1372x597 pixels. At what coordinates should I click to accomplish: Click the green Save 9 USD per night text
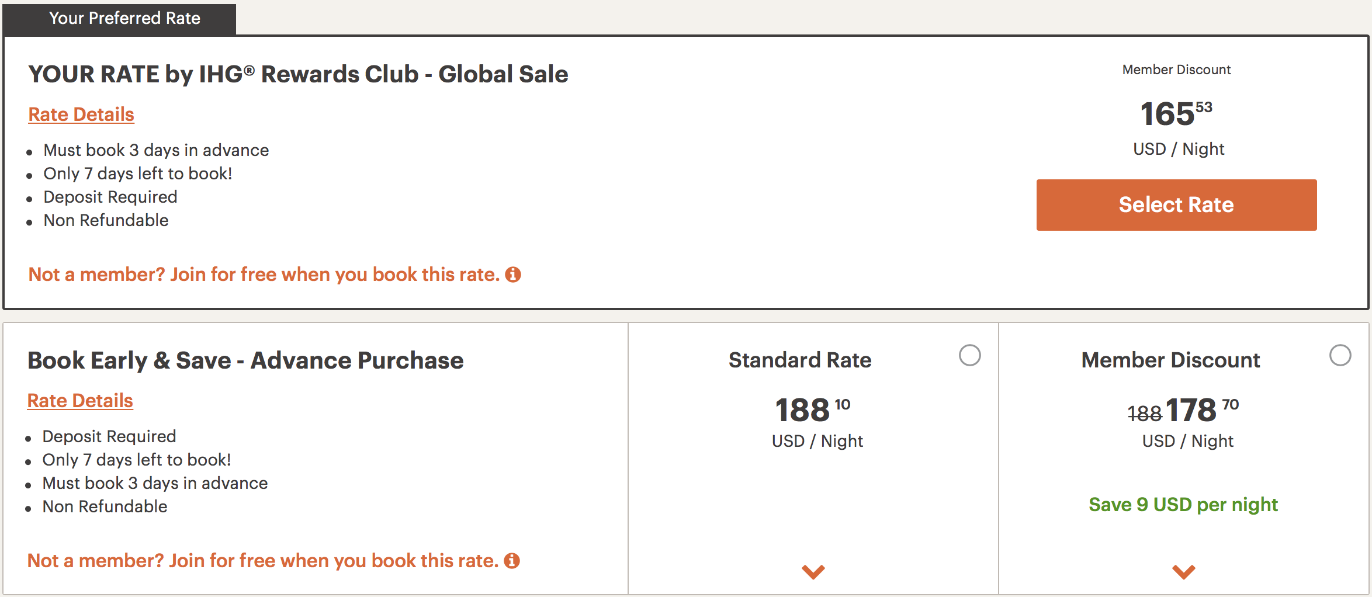[x=1183, y=505]
